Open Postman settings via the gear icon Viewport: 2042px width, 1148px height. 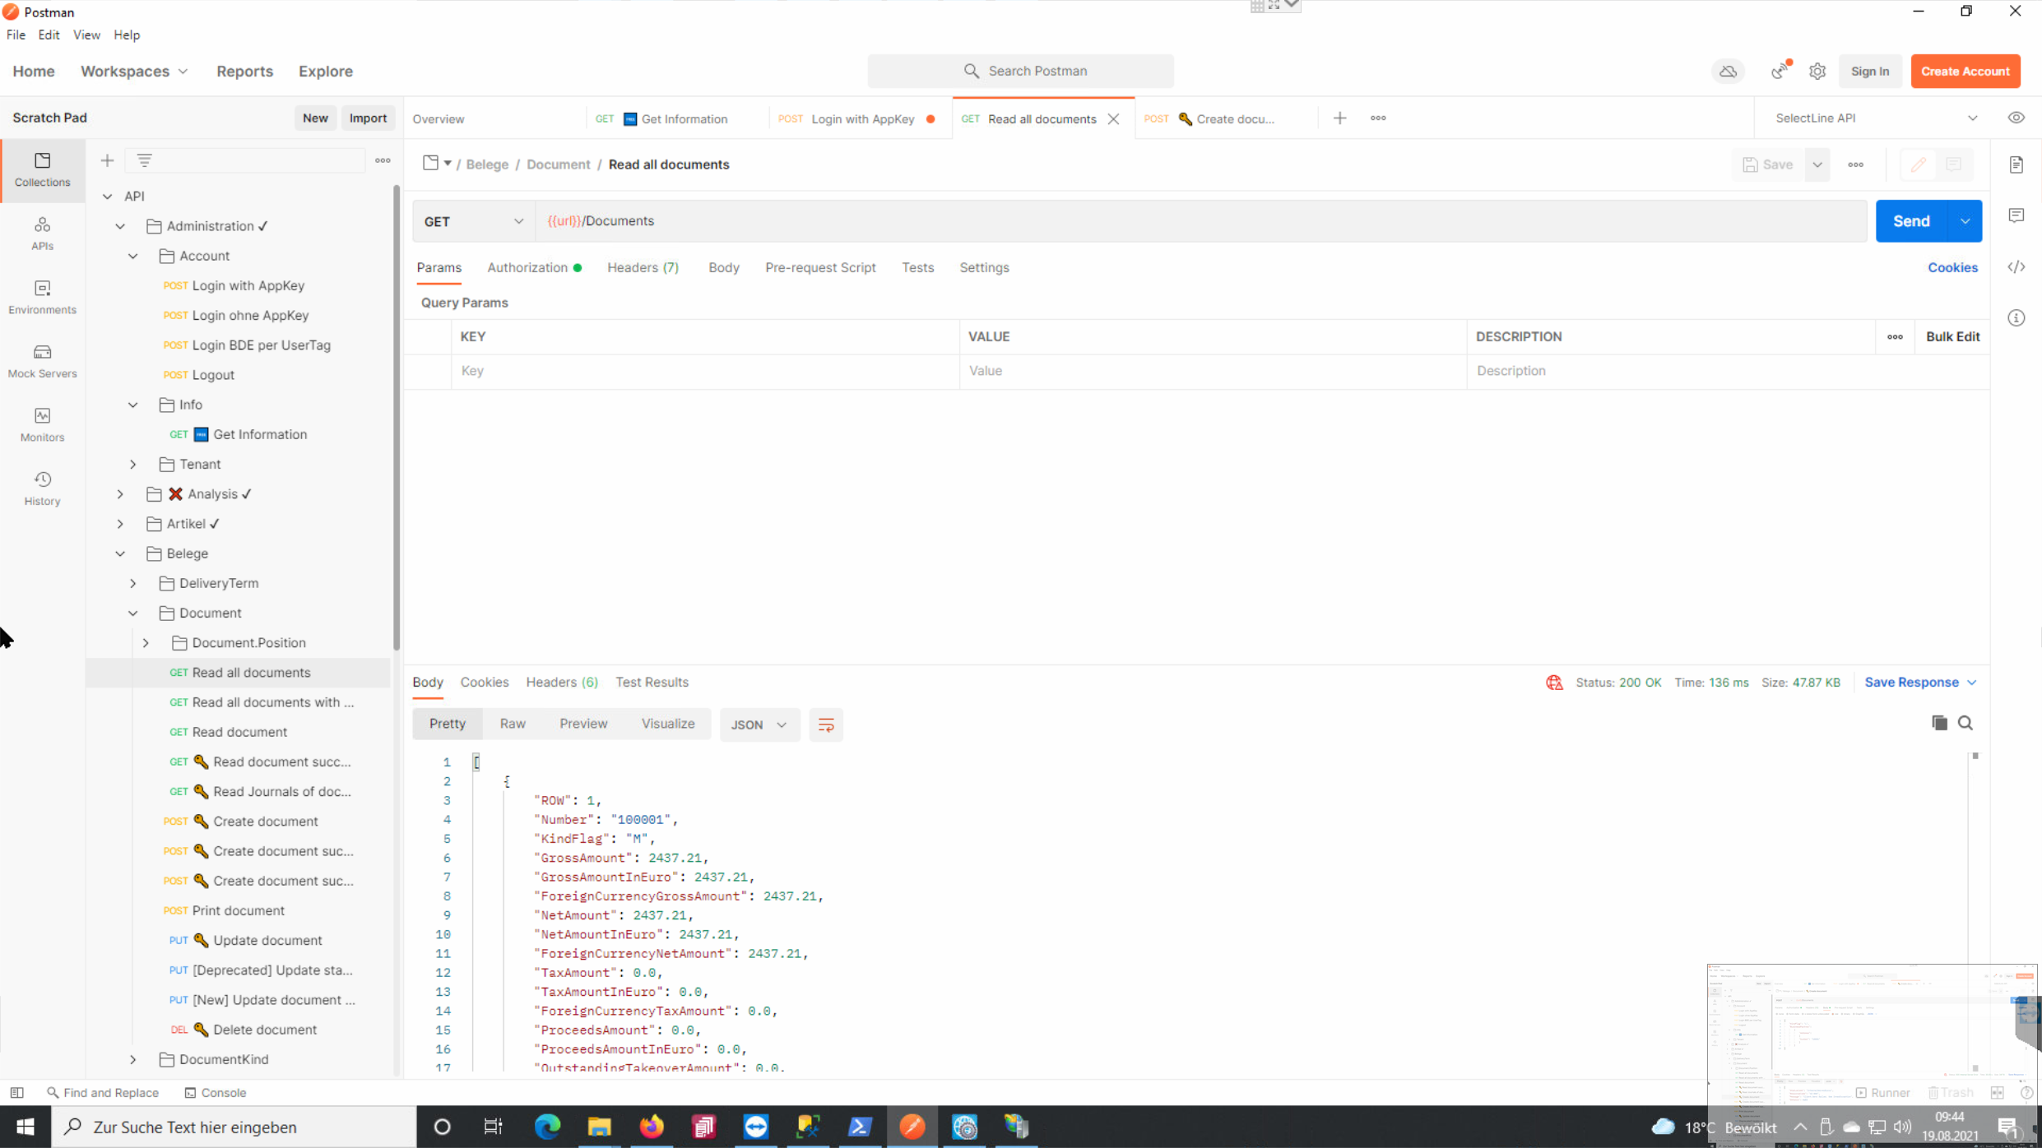click(1817, 71)
